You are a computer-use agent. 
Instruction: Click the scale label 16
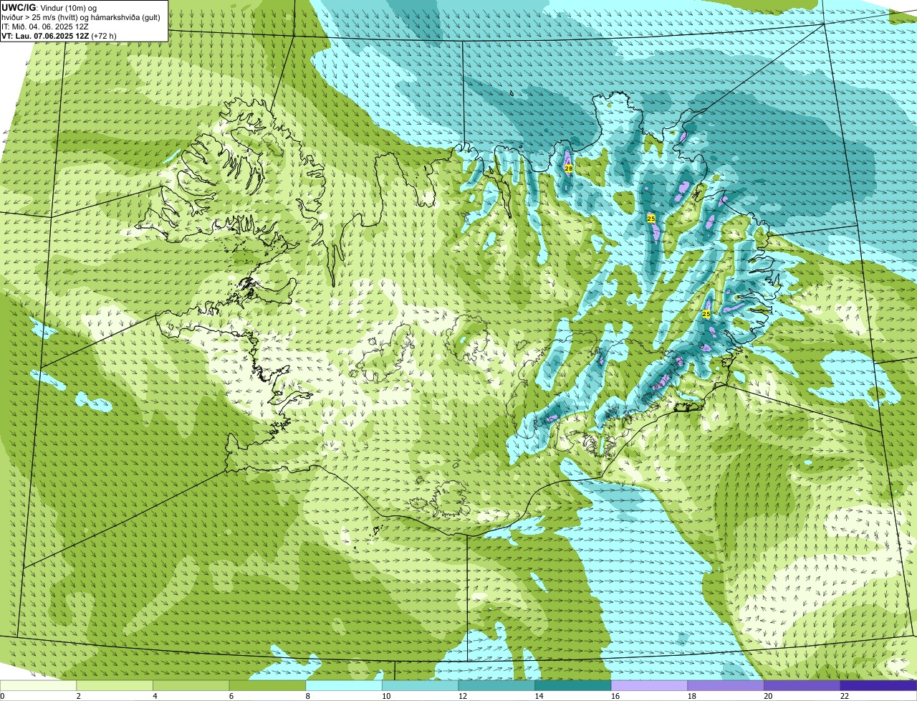tap(615, 696)
